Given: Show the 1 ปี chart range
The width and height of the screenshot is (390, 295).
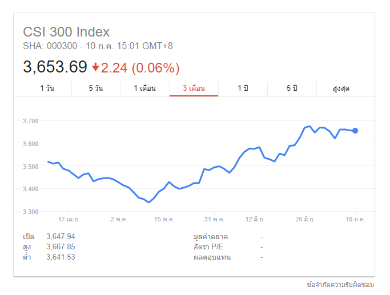Looking at the screenshot, I should tap(243, 88).
